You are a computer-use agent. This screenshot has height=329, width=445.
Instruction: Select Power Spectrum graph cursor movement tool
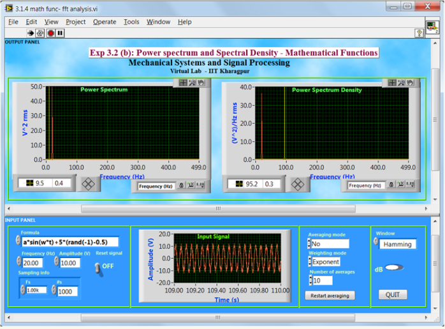183,83
